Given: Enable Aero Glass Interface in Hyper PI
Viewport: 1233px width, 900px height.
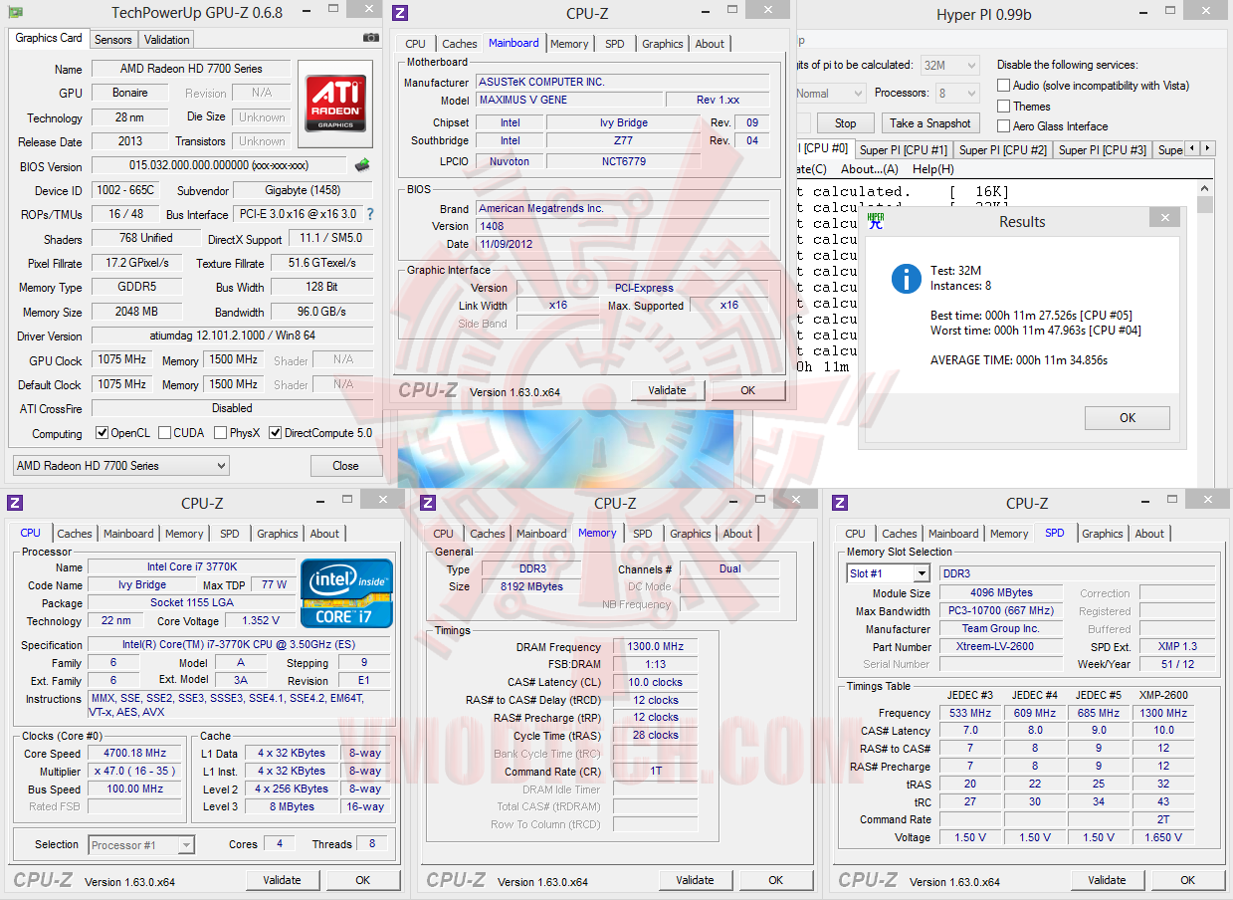Looking at the screenshot, I should tap(1003, 125).
